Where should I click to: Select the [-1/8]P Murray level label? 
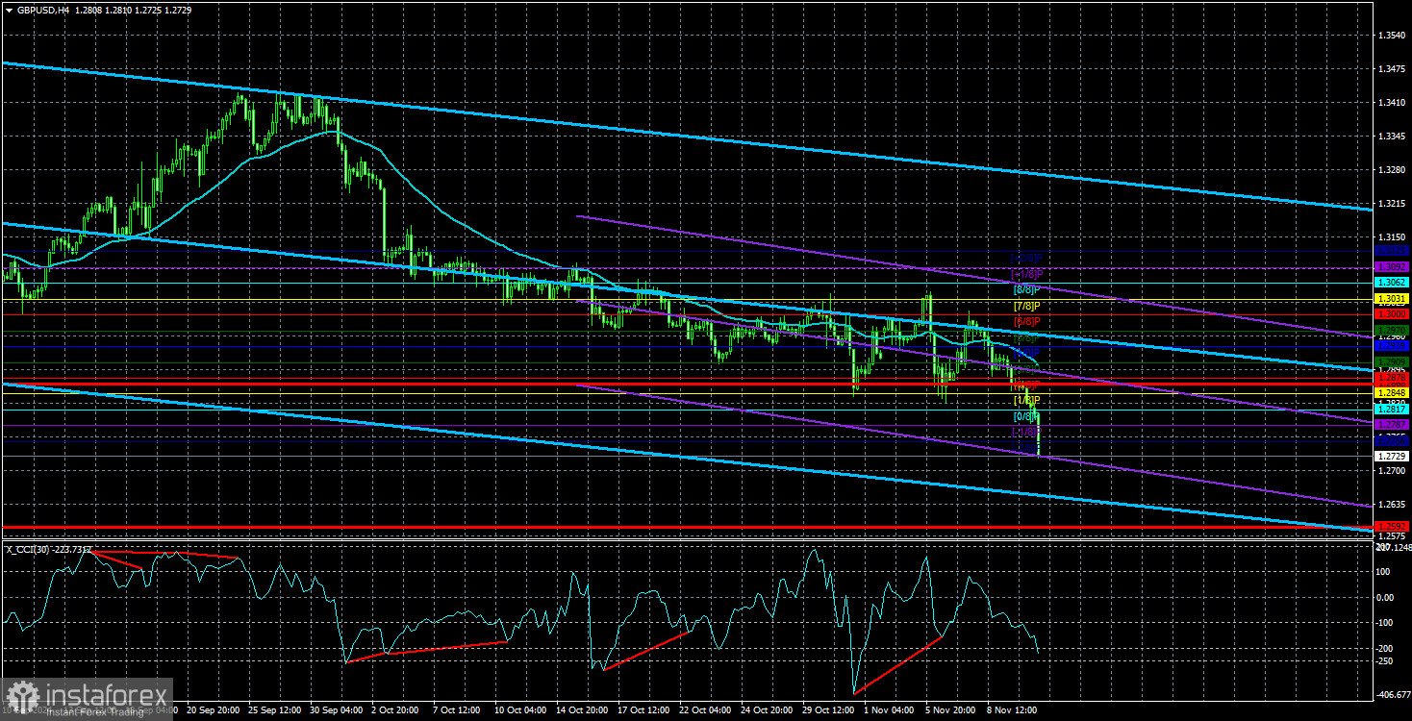[x=1025, y=432]
